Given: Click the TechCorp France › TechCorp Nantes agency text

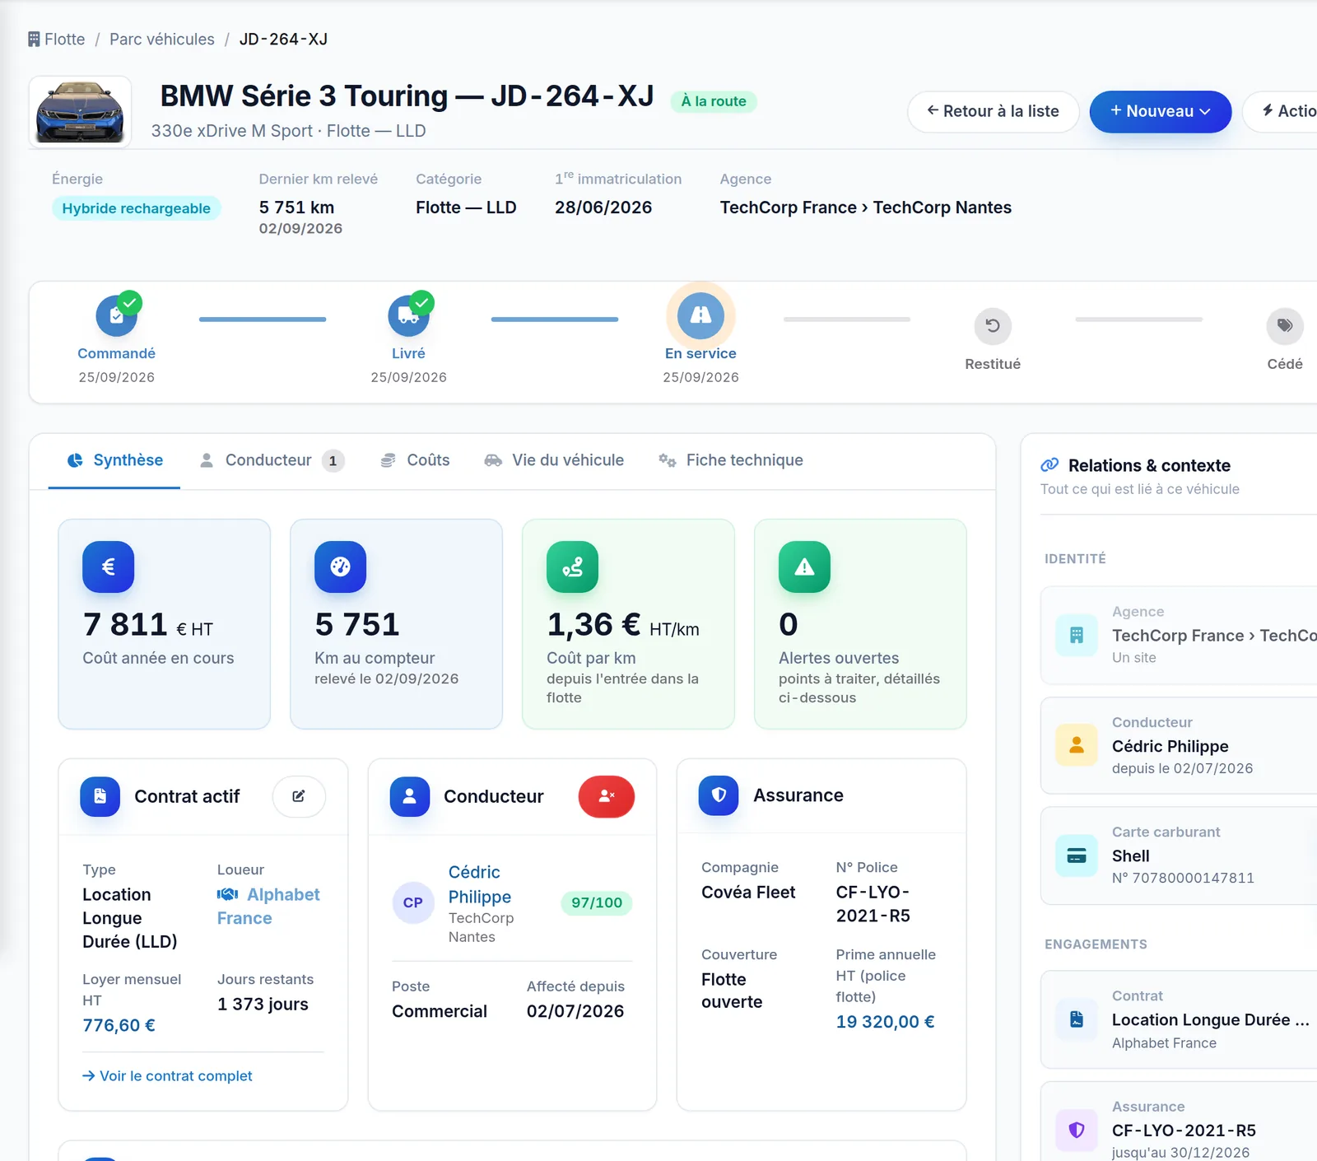Looking at the screenshot, I should (866, 207).
